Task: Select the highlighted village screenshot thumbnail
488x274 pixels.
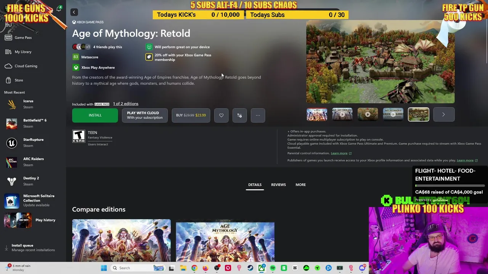Action: [419, 115]
